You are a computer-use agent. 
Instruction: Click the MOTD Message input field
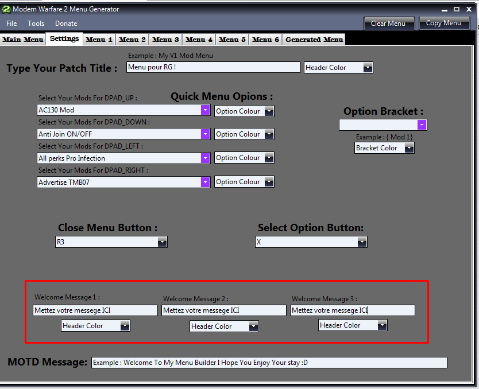tap(269, 363)
